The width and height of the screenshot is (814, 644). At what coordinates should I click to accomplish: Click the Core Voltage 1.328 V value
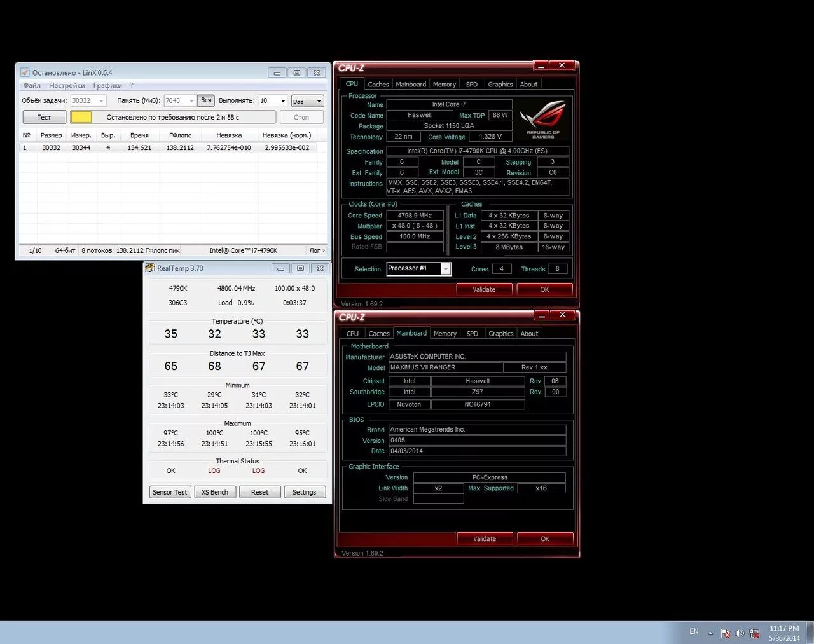coord(490,137)
